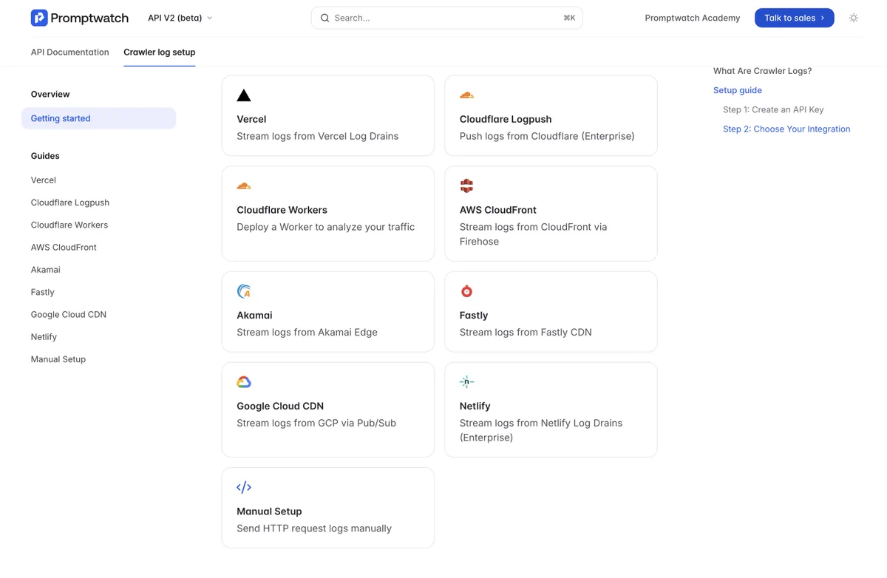
Task: Select Getting started in the sidebar
Action: click(98, 118)
